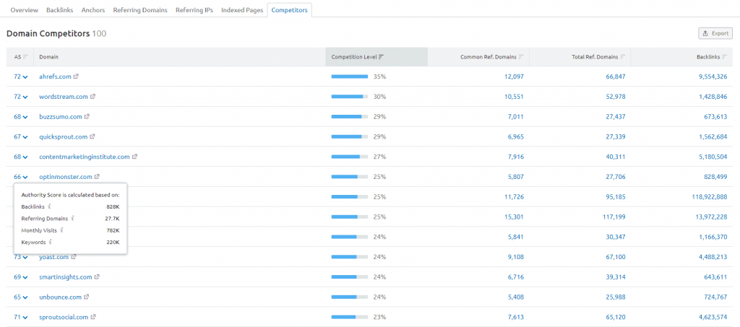Click the Domain column header
740x327 pixels.
coord(48,57)
